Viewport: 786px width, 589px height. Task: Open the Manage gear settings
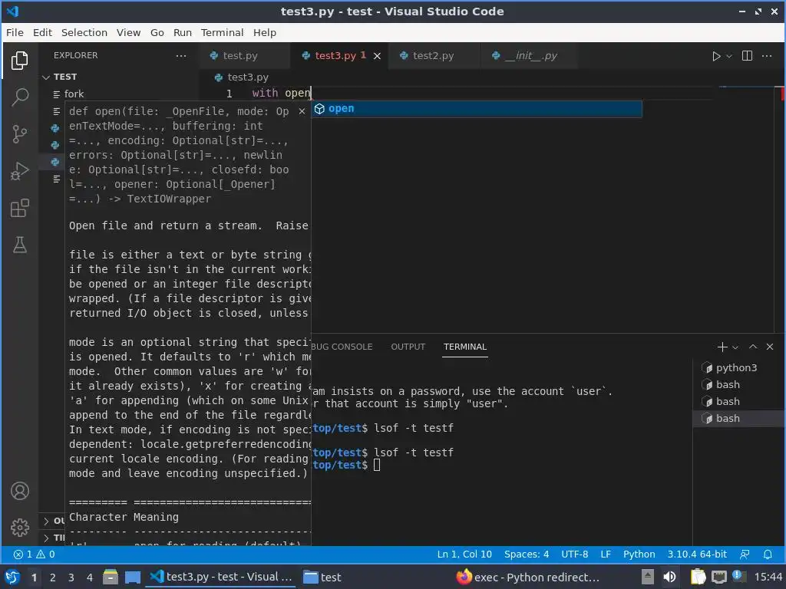point(19,528)
